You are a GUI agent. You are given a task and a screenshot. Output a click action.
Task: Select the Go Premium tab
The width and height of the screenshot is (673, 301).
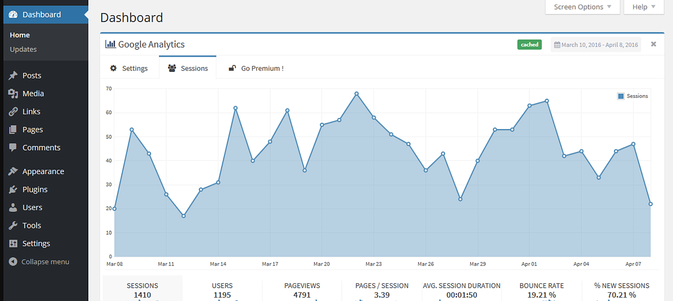(x=256, y=68)
